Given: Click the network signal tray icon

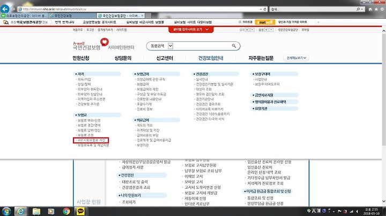Looking at the screenshot, I should (x=351, y=211).
